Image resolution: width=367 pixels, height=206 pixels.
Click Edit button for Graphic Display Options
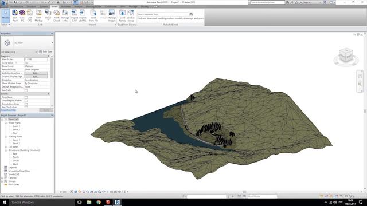[x=36, y=77]
